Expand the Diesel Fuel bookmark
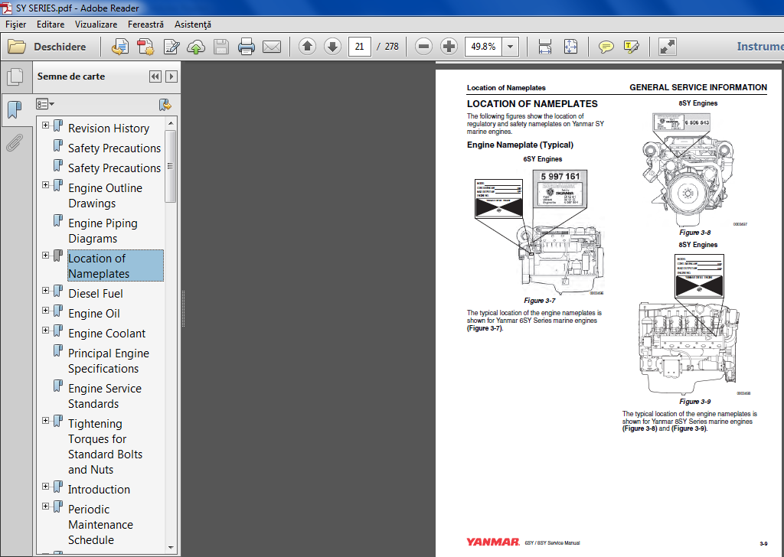The image size is (784, 557). click(45, 290)
